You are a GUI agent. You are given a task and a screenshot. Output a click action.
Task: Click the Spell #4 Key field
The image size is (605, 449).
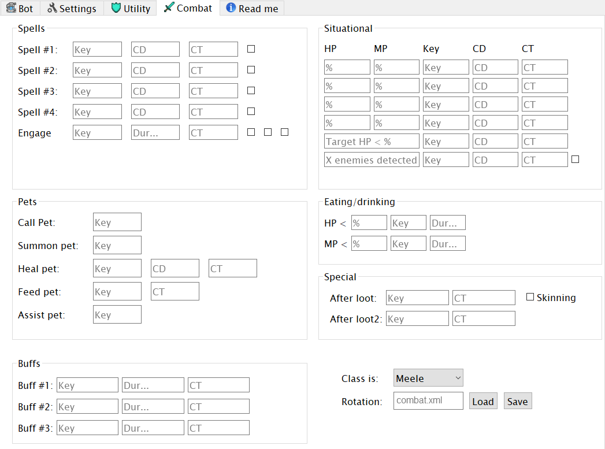97,112
